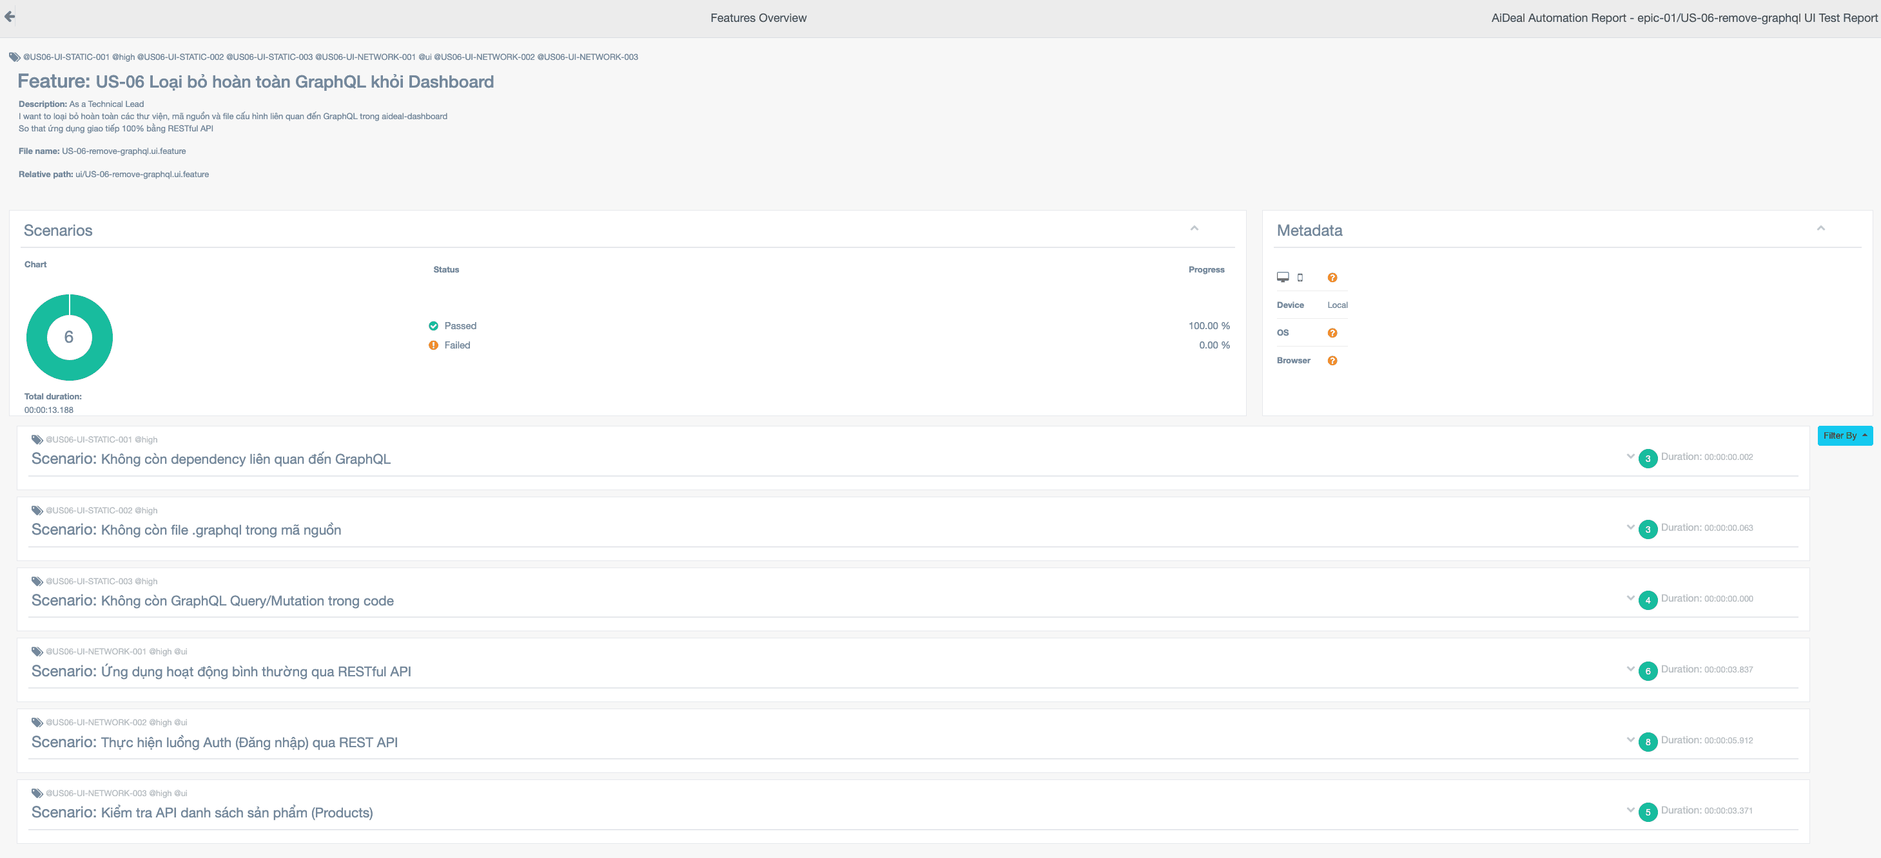Click the step count badge showing 6

tap(1648, 671)
